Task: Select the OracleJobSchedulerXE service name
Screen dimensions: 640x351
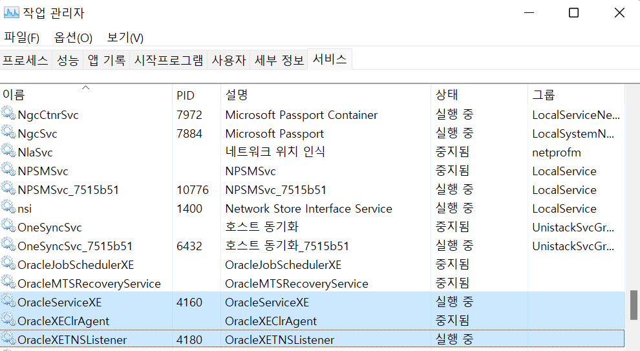Action: [76, 265]
